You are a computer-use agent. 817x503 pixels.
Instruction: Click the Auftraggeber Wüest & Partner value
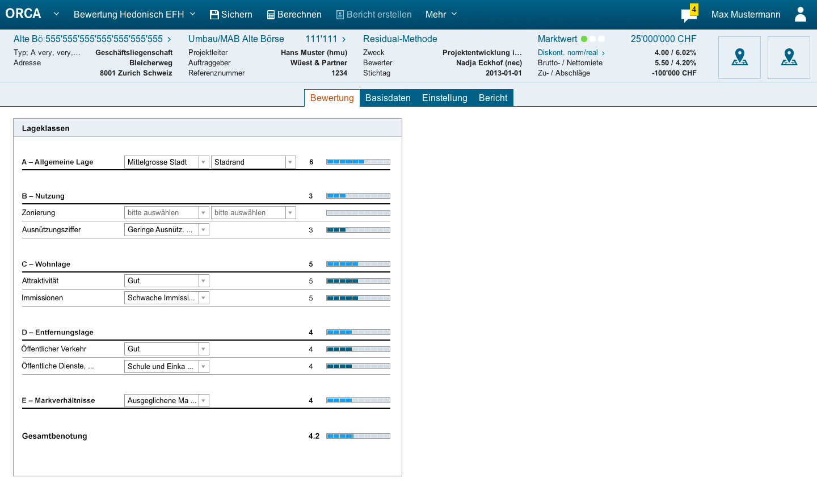point(319,63)
